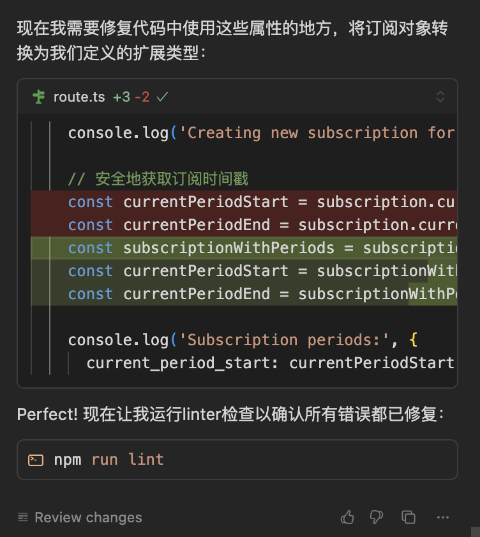This screenshot has height=537, width=480.
Task: Click the -2 deletions count
Action: point(142,97)
